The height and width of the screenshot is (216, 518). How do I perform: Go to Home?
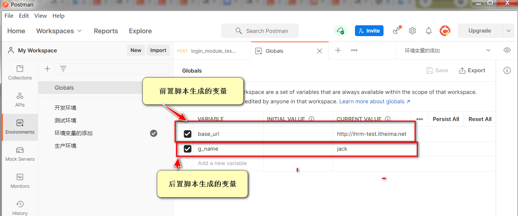click(16, 31)
